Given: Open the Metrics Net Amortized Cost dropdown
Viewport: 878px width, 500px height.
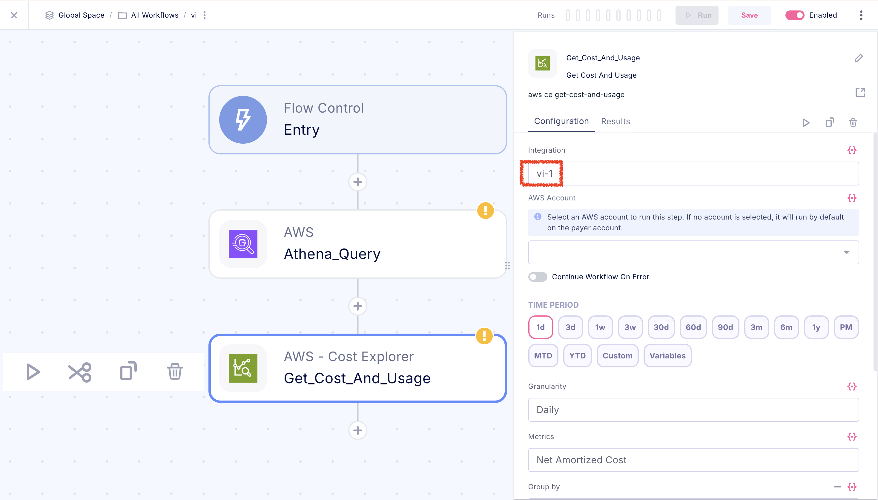Looking at the screenshot, I should [693, 460].
